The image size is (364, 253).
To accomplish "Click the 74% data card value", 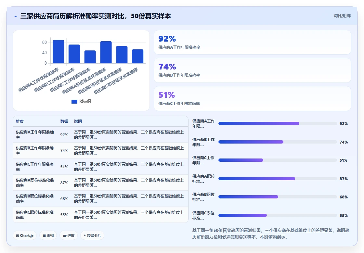I will click(167, 67).
